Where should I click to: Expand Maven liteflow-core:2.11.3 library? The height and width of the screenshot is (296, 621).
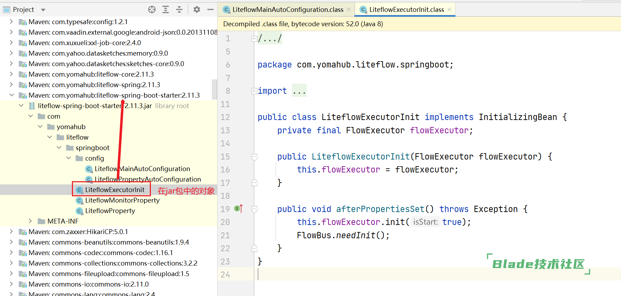pos(11,74)
